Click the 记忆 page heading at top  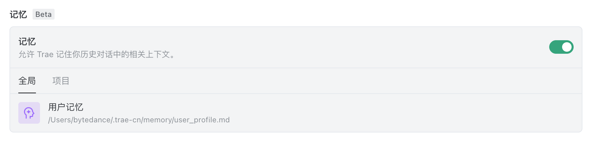[18, 15]
